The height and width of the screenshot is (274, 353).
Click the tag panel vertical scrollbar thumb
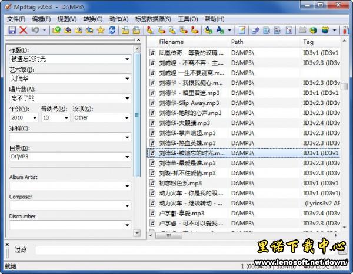(x=137, y=115)
